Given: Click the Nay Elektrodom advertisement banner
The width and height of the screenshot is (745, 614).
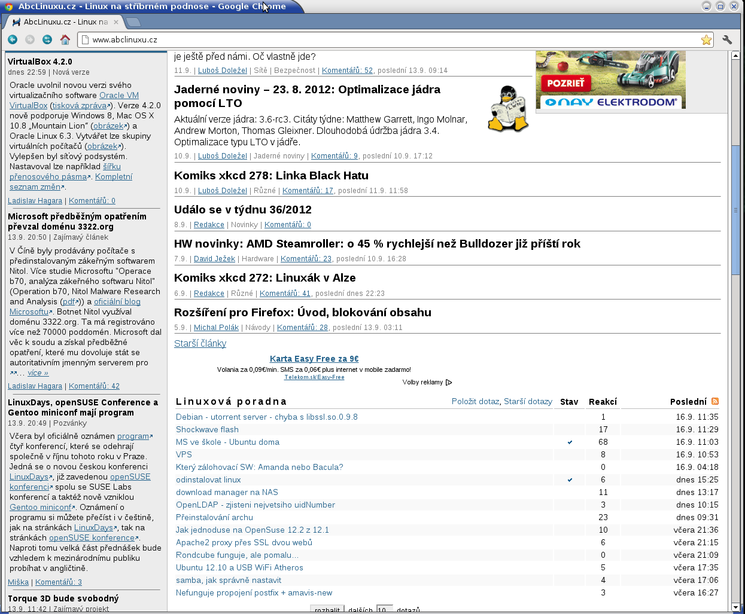Looking at the screenshot, I should pyautogui.click(x=610, y=80).
